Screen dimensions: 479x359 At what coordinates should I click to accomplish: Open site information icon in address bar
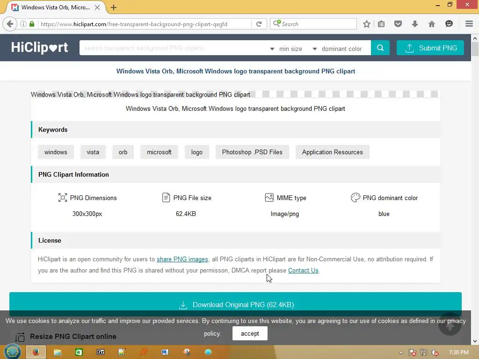point(23,24)
